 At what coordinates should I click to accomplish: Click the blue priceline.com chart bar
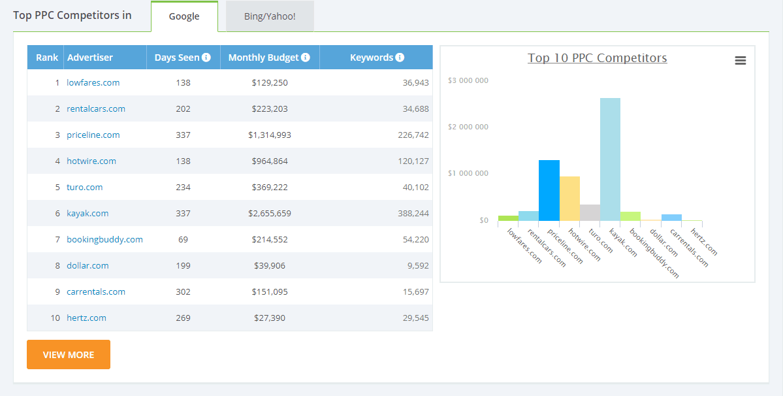[x=549, y=190]
